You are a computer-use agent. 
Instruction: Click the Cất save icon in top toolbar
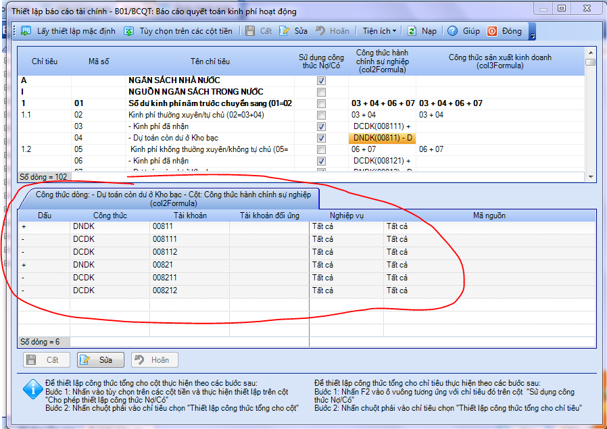[250, 31]
